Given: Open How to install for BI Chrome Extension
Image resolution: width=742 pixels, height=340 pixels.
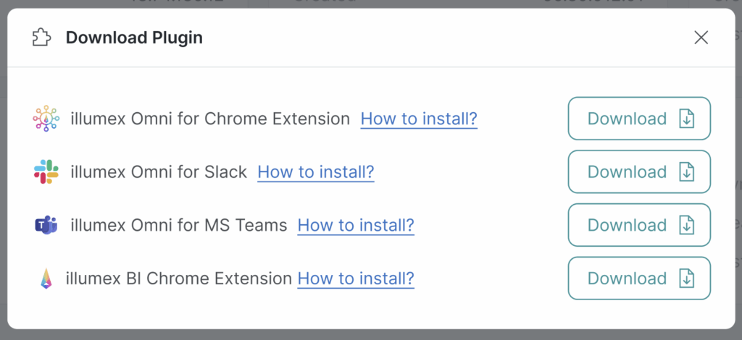Looking at the screenshot, I should point(356,279).
